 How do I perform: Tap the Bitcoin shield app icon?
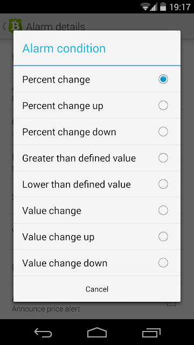tap(15, 26)
